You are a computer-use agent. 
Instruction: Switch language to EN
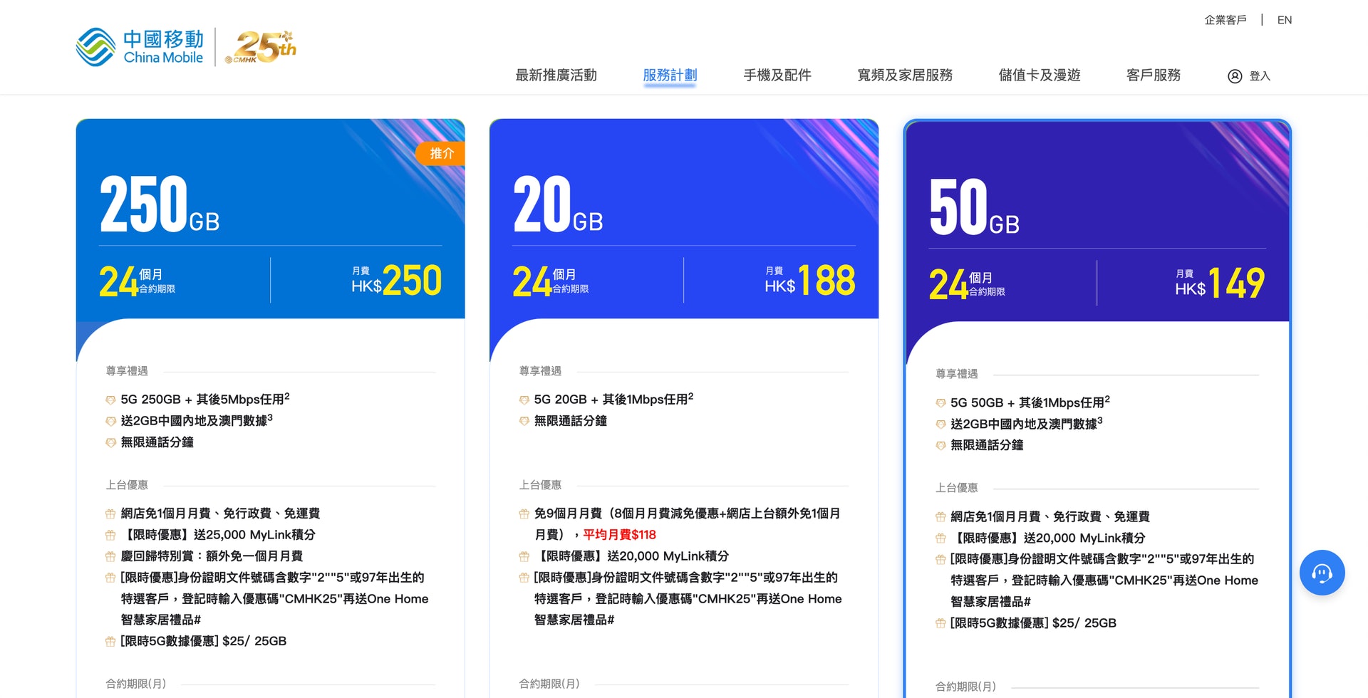tap(1284, 20)
